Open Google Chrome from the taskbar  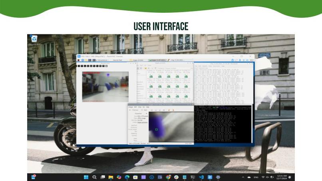click(168, 177)
